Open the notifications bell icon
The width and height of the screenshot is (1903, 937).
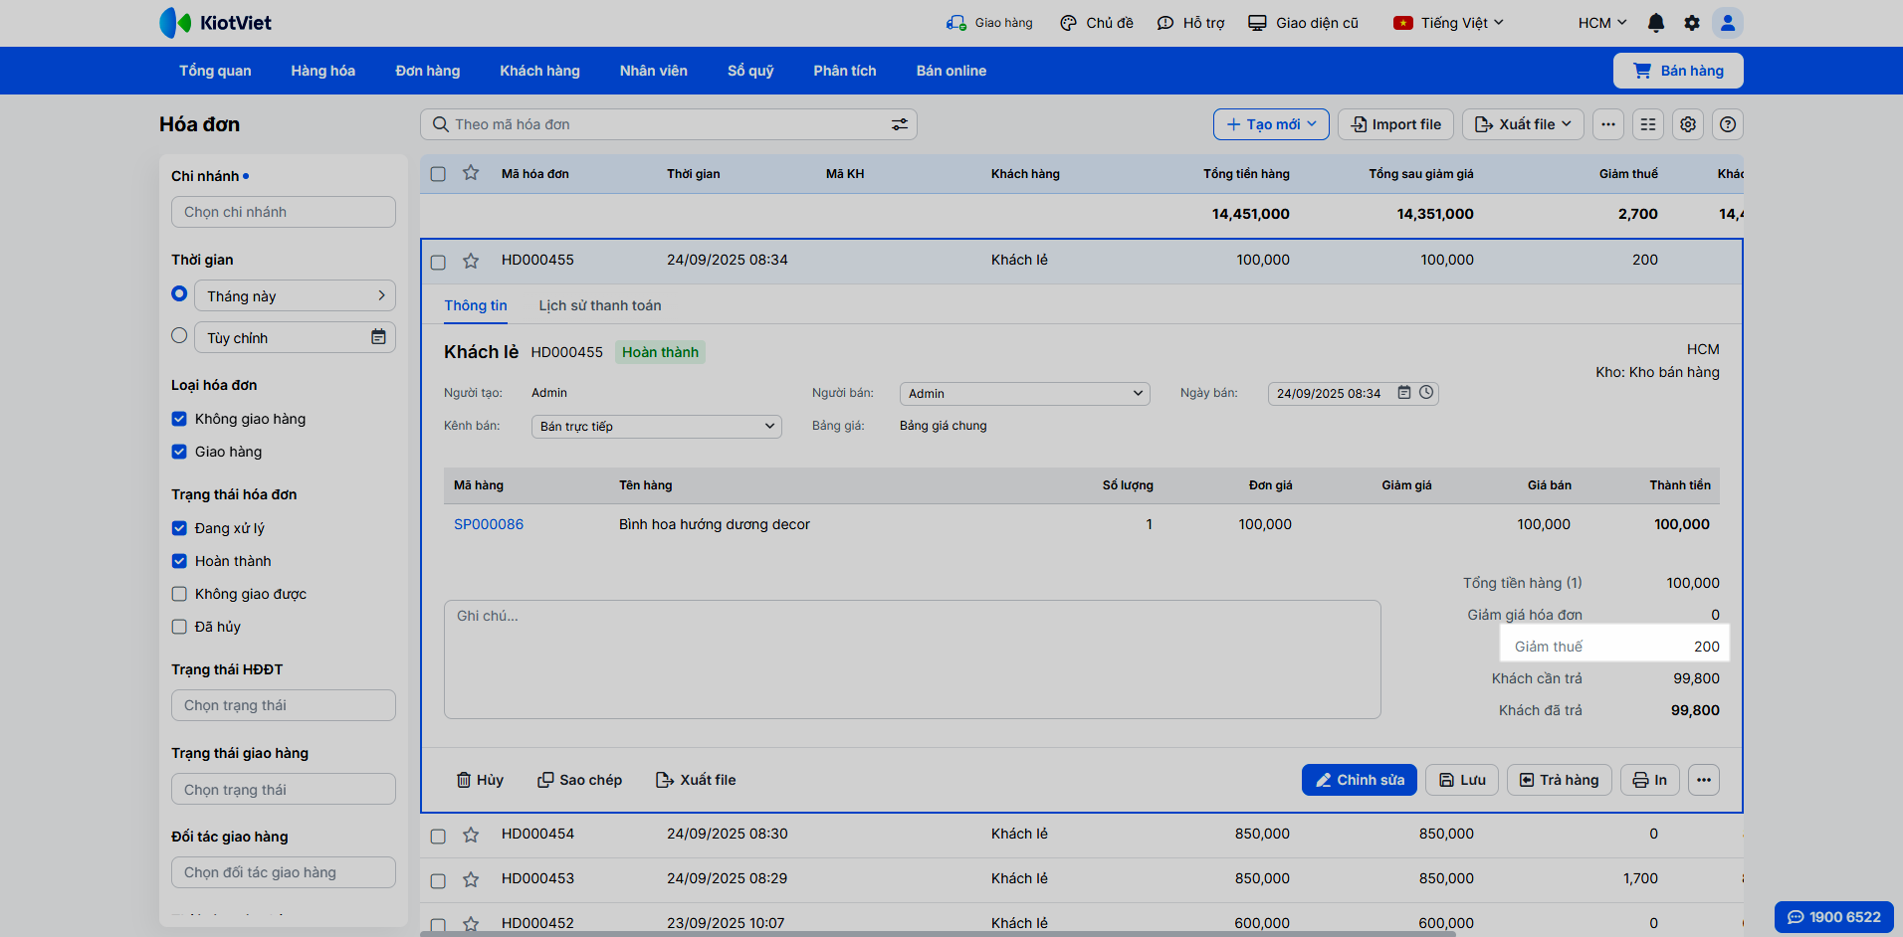pyautogui.click(x=1656, y=23)
